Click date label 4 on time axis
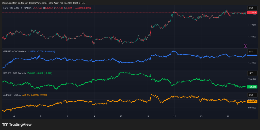Screen dimensions: 260x130 click(x=14, y=116)
